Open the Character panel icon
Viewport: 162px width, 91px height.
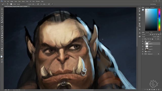[x=139, y=33]
